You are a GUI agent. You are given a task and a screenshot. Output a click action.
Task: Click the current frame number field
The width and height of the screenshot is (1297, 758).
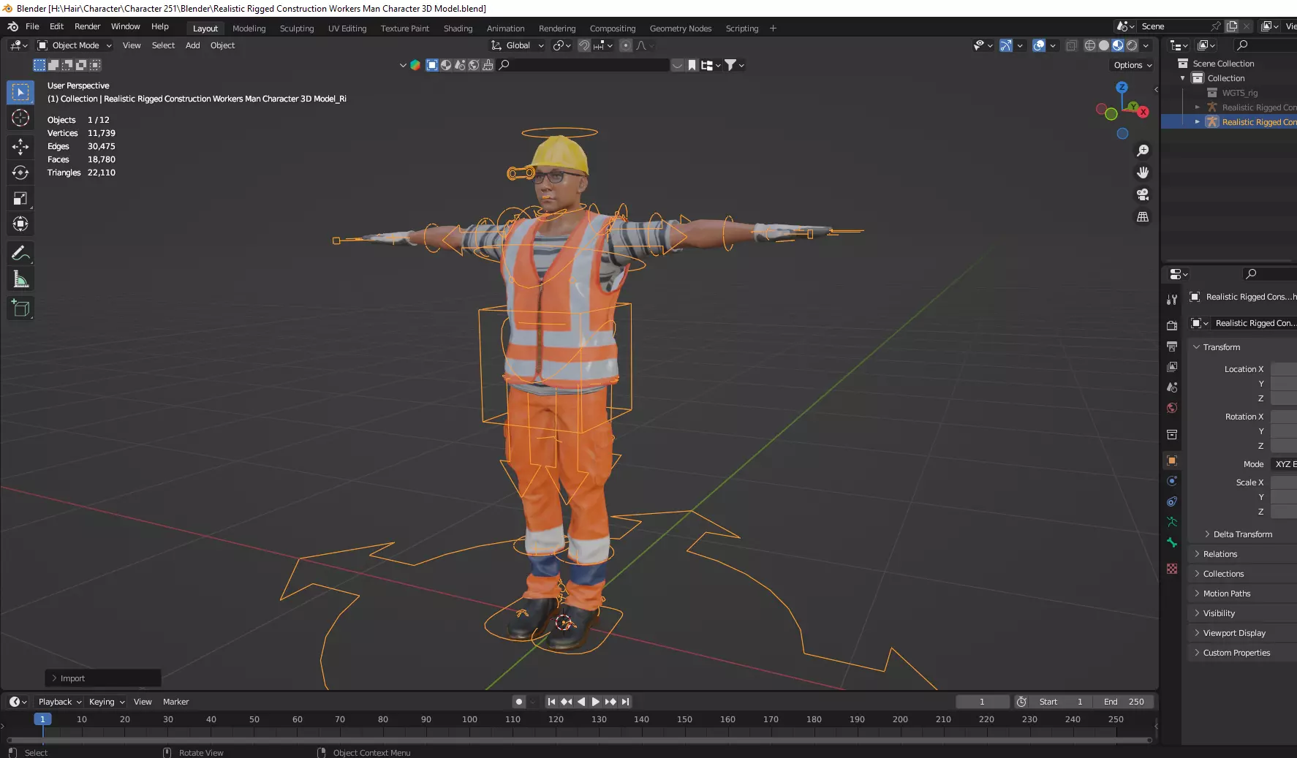click(x=982, y=702)
